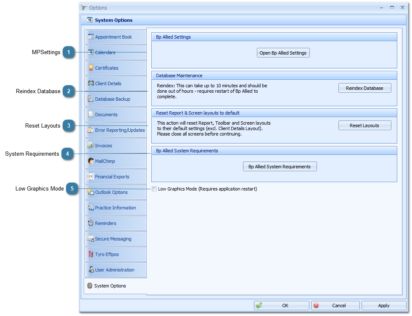
Task: Select the System Options tab
Action: pyautogui.click(x=115, y=286)
